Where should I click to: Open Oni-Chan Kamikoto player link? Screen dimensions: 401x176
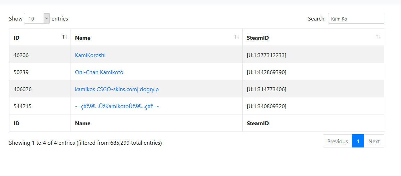point(99,72)
